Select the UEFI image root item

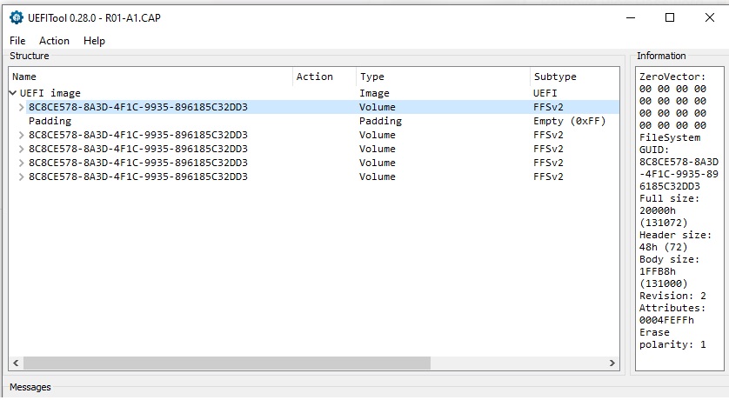click(x=50, y=93)
